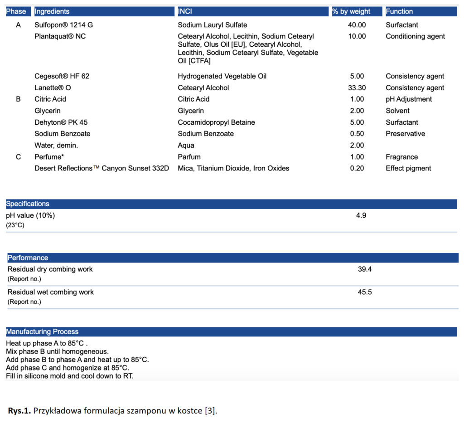
Task: Click the Performance section header
Action: (28, 258)
